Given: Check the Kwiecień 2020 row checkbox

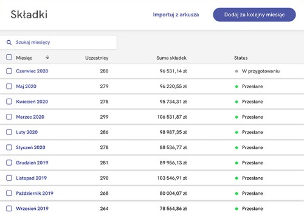Looking at the screenshot, I should 9,102.
